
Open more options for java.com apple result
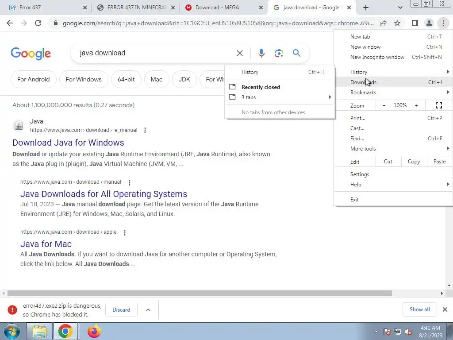124,232
